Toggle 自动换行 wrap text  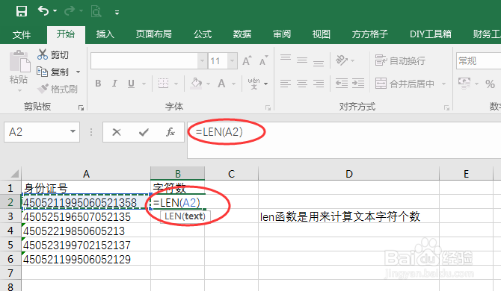tap(400, 60)
